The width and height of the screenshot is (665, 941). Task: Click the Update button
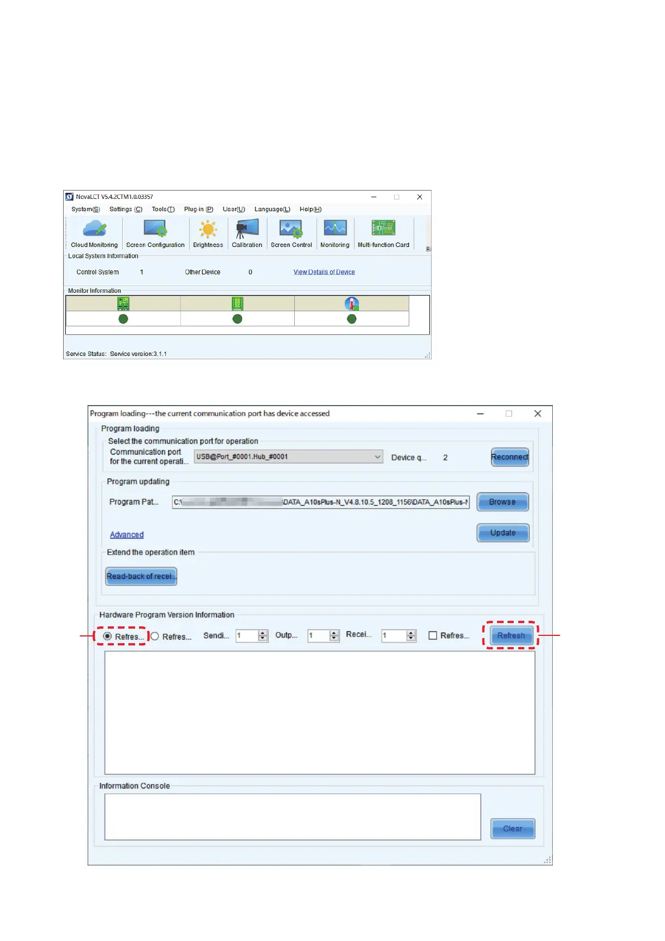pos(503,533)
